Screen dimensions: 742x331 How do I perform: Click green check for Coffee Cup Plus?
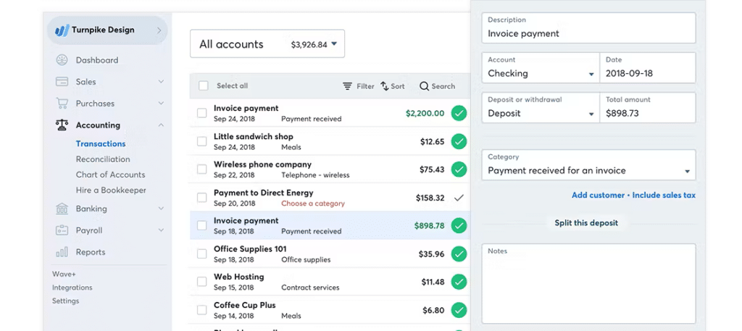coord(459,310)
